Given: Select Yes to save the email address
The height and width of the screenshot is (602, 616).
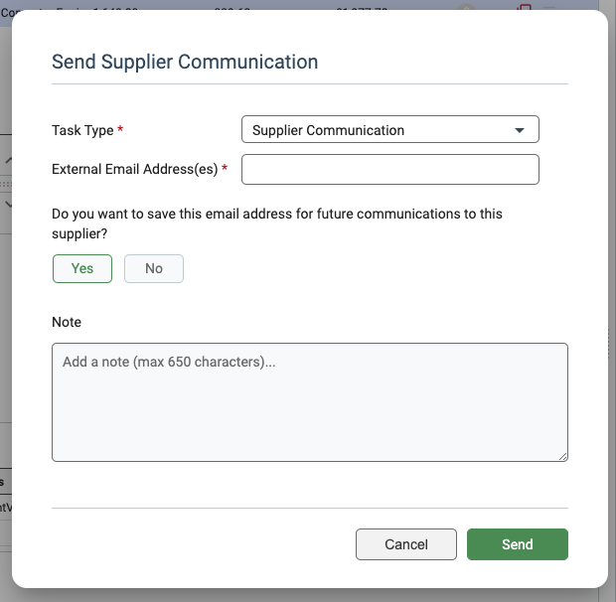Looking at the screenshot, I should 82,268.
